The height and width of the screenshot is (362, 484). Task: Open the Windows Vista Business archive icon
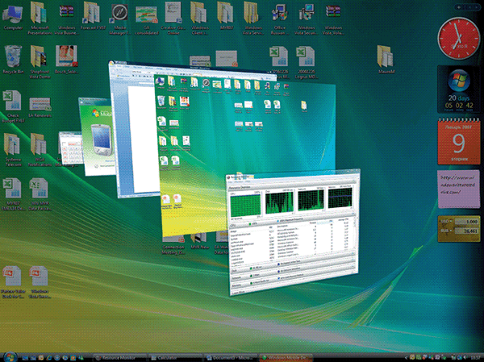(x=66, y=19)
